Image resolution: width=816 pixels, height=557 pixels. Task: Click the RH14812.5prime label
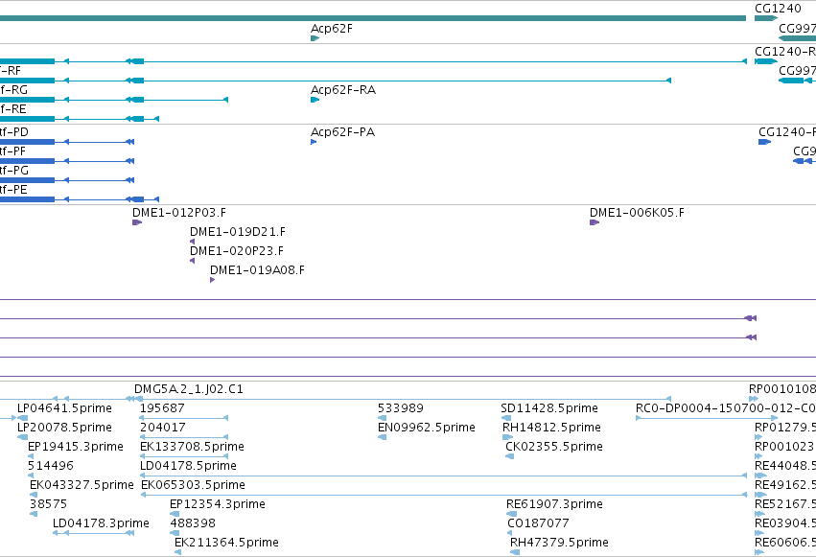[x=551, y=428]
